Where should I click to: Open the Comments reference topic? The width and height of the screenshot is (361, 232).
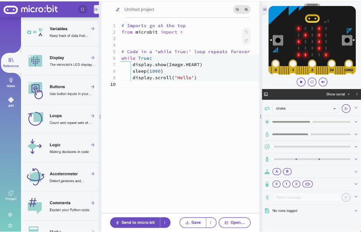click(61, 206)
